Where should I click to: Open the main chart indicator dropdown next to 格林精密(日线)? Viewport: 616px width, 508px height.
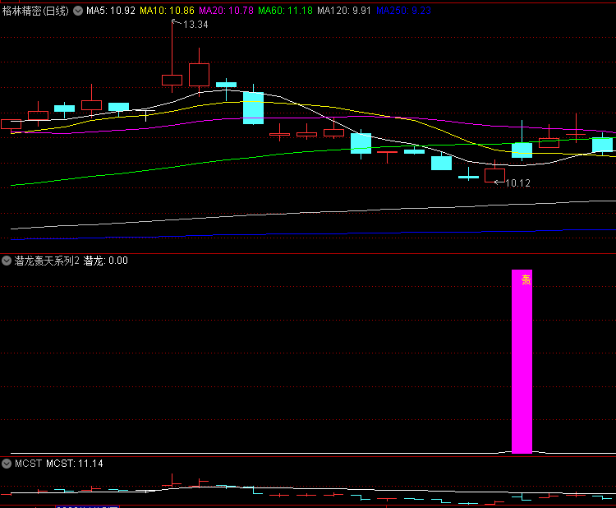pos(78,11)
